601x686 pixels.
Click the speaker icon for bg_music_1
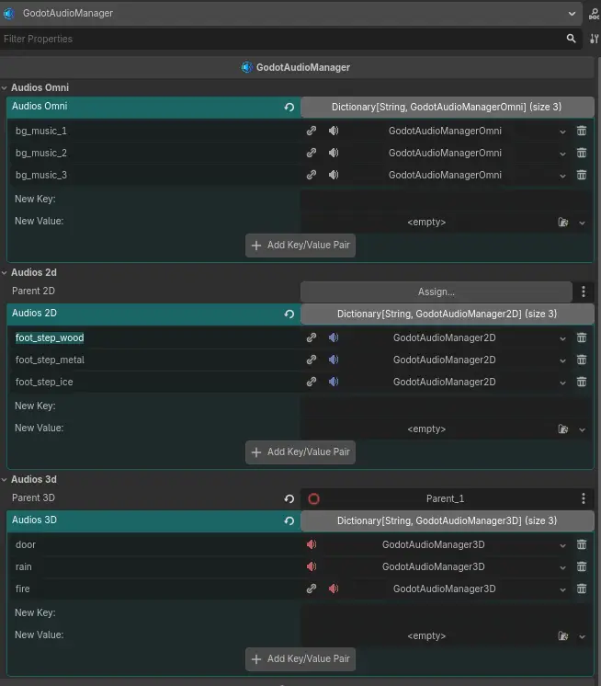pos(334,131)
